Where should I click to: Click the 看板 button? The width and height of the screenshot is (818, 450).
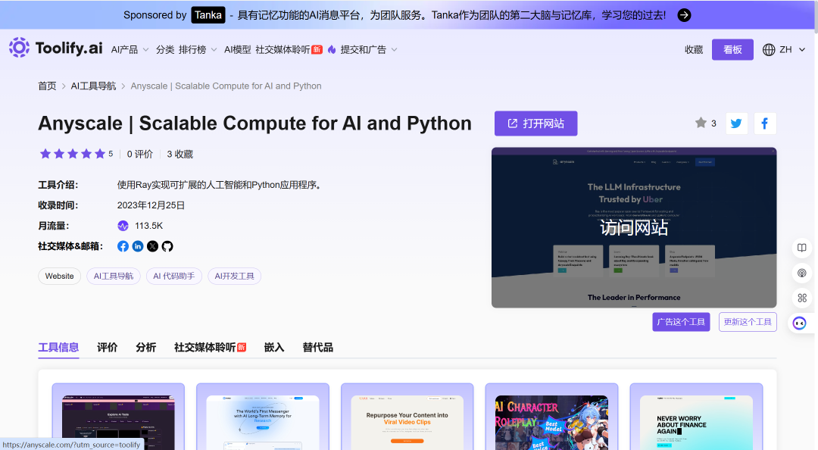click(x=732, y=49)
